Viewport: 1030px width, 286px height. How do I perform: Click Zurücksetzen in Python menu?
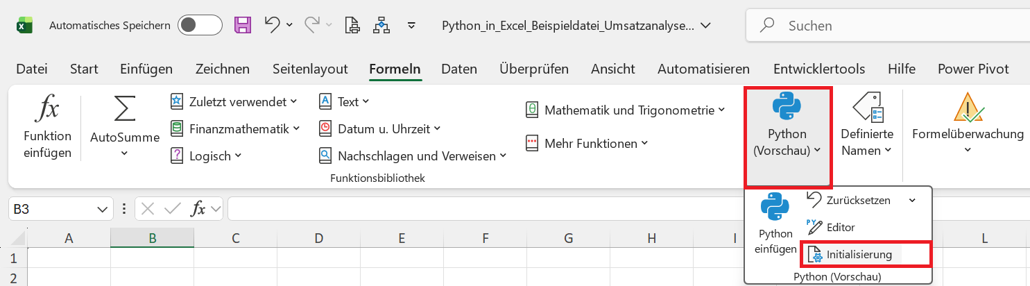tap(860, 200)
